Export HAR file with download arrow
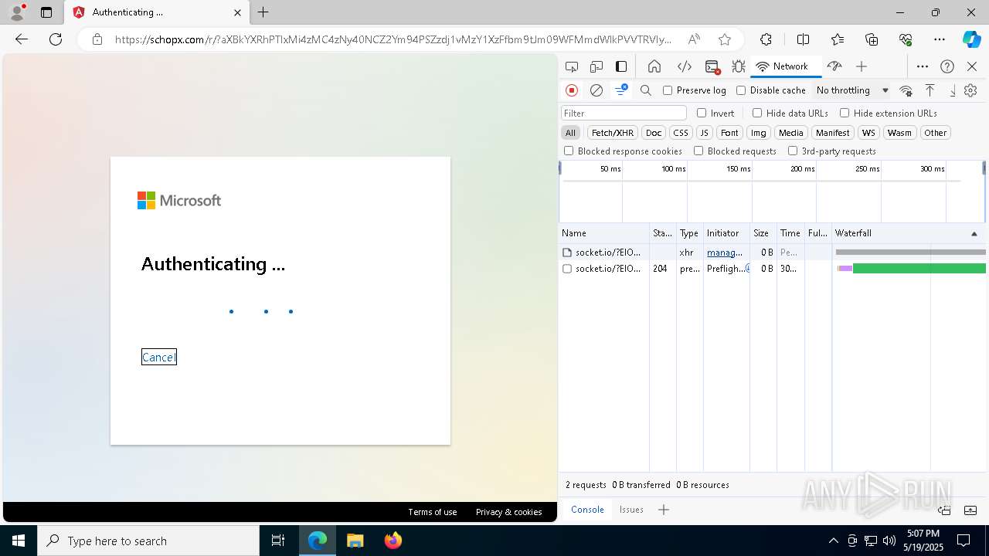The image size is (989, 556). [x=953, y=90]
